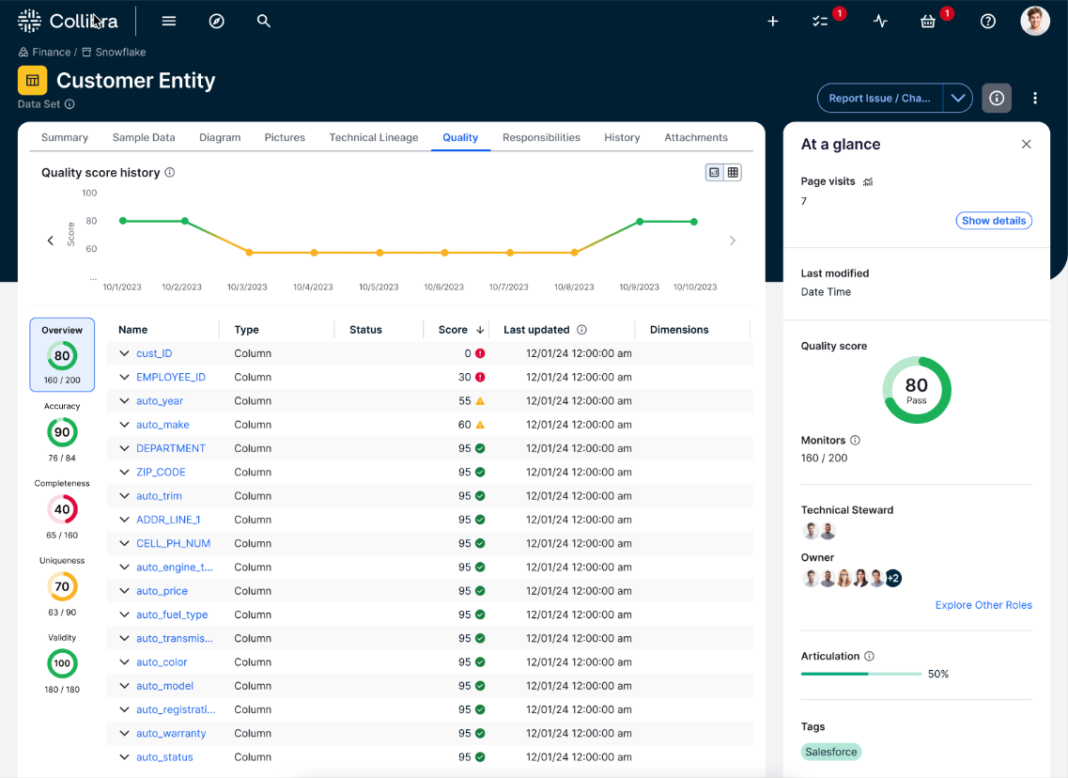This screenshot has height=778, width=1068.
Task: Open the asset information panel icon
Action: click(x=996, y=98)
